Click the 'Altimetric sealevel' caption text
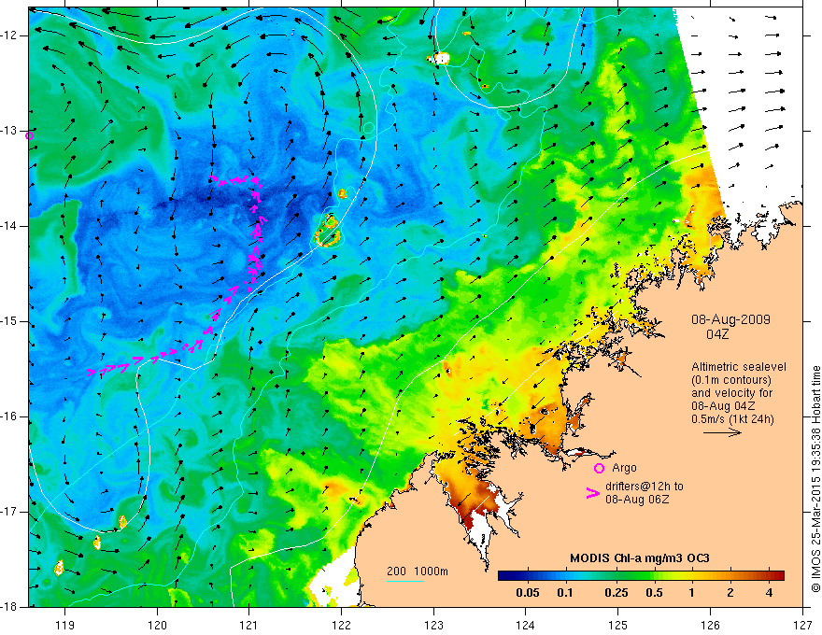This screenshot has width=822, height=635. point(739,367)
